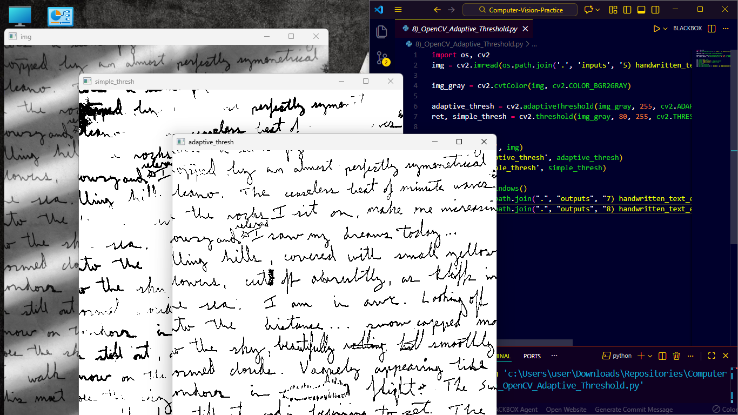
Task: Toggle the secondary side bar visibility
Action: 655,10
